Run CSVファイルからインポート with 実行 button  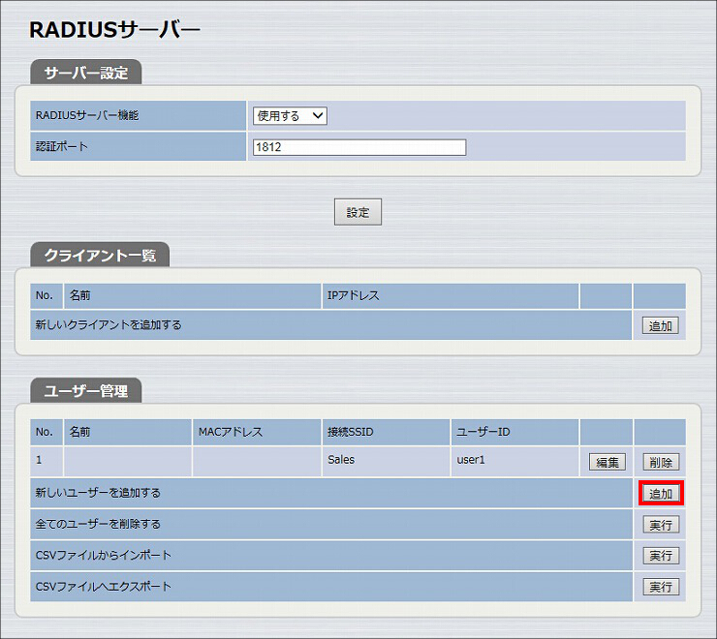click(x=661, y=556)
